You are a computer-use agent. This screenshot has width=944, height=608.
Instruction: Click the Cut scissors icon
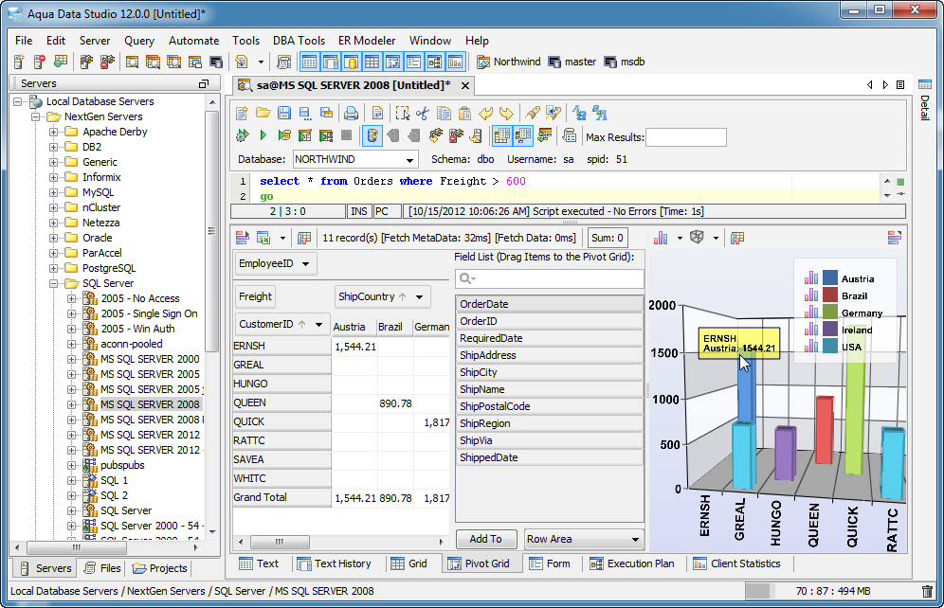point(423,113)
